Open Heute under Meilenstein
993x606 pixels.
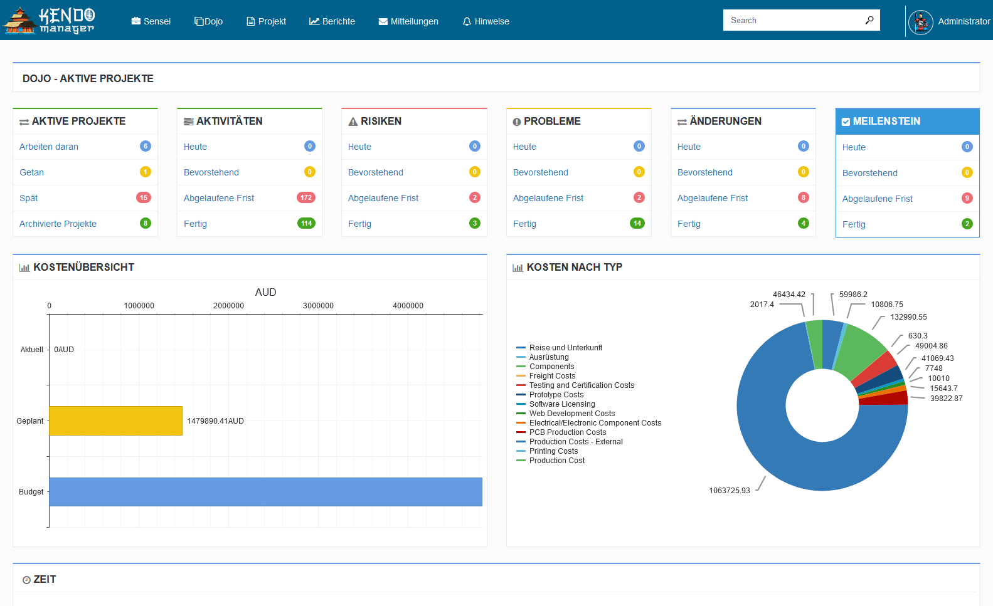coord(854,147)
